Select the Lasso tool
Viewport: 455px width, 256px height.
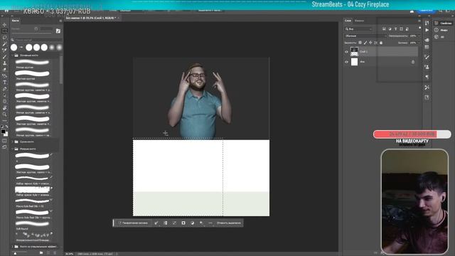coord(4,38)
